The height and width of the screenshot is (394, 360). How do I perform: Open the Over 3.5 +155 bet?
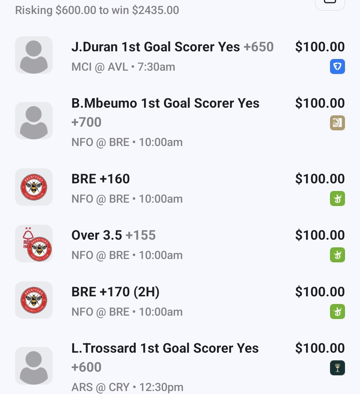pos(113,235)
